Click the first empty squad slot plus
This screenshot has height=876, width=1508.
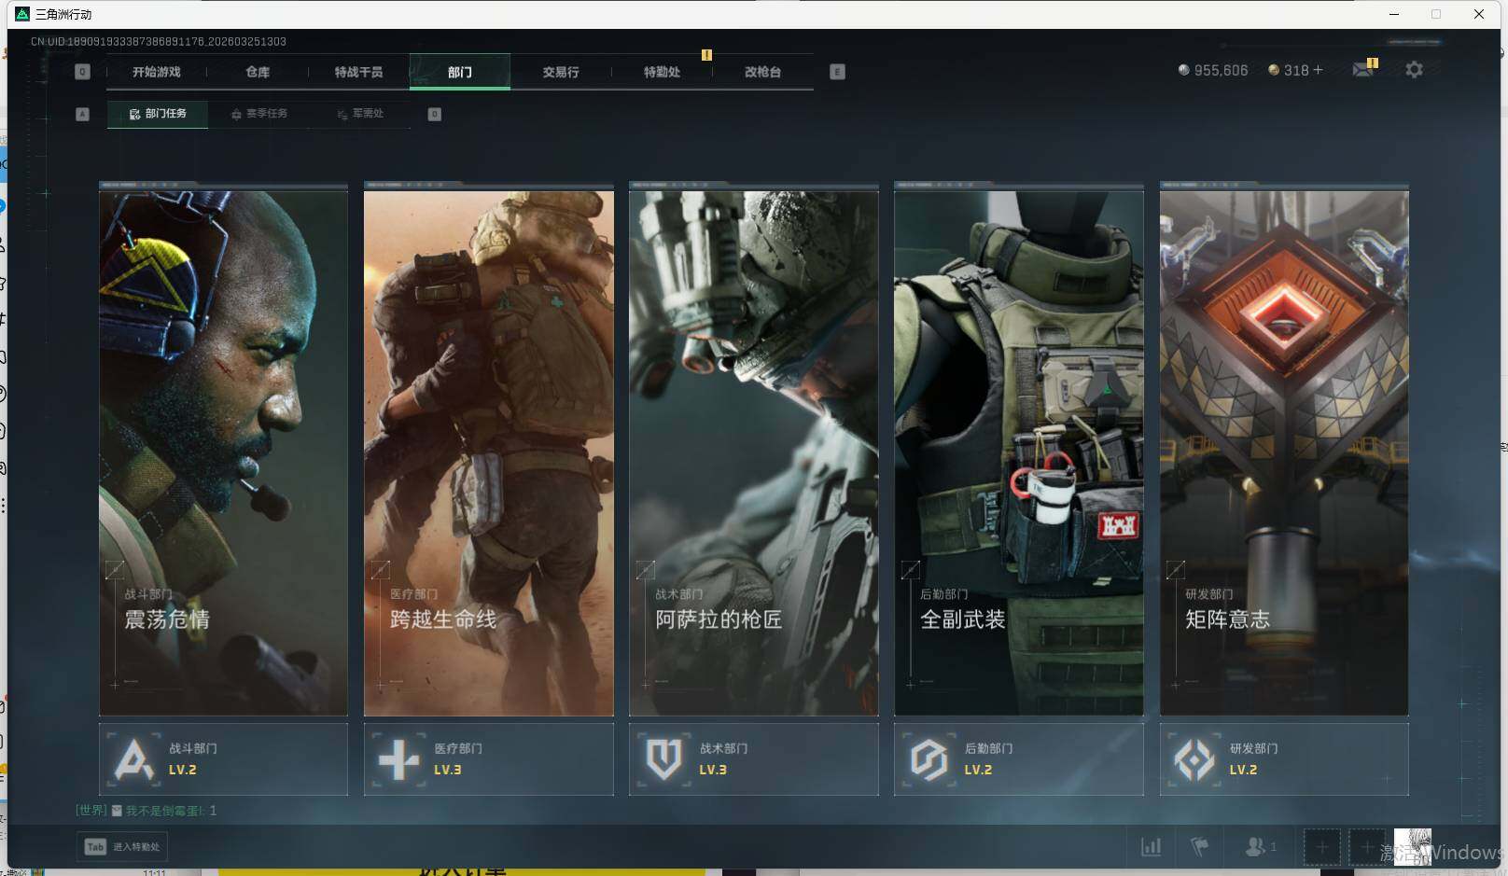(x=1321, y=847)
